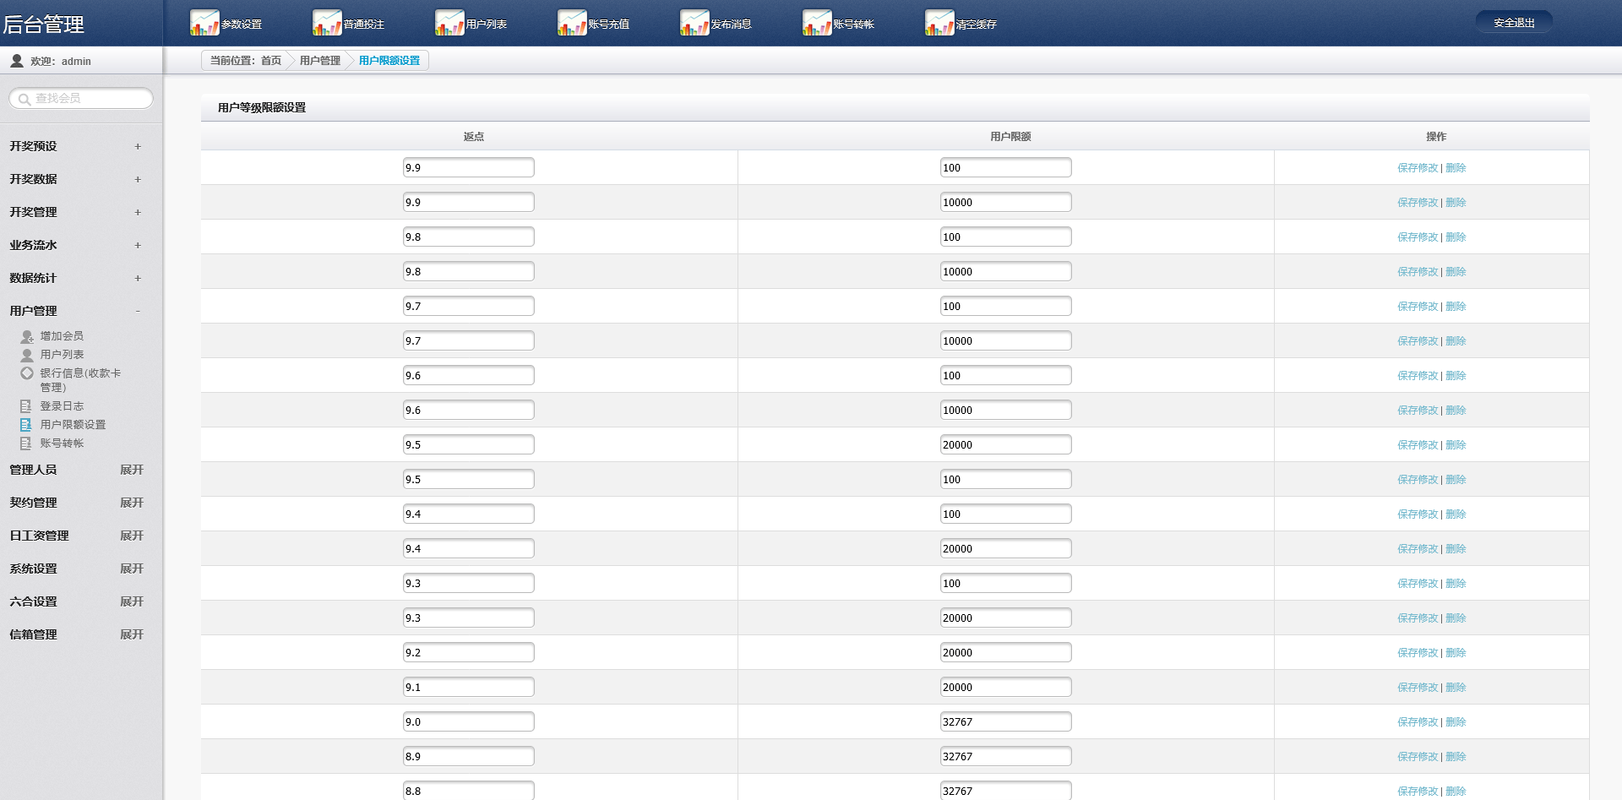Collapse the 用户管理 sidebar section
The height and width of the screenshot is (800, 1622).
click(138, 312)
